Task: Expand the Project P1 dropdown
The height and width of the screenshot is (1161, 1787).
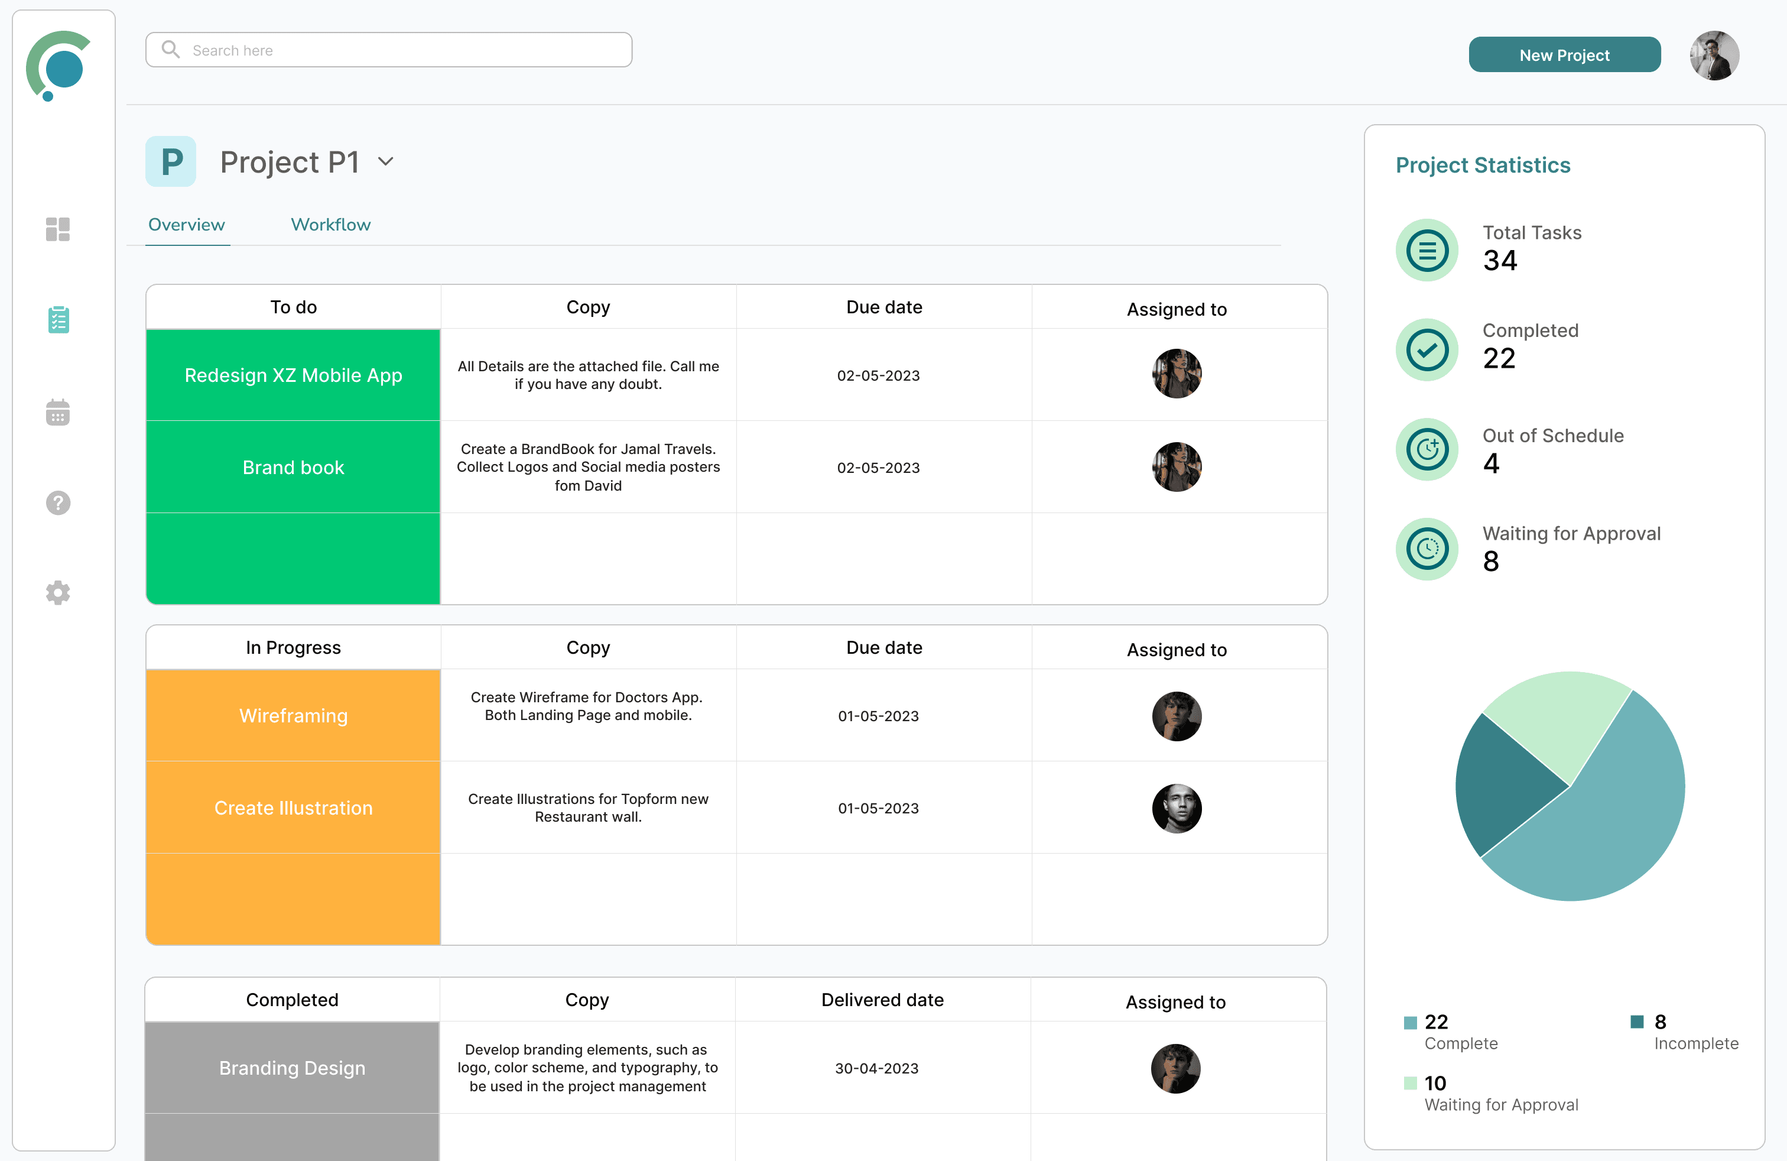Action: 386,161
